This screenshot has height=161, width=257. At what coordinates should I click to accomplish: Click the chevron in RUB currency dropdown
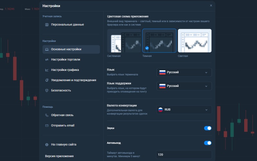[206, 110]
